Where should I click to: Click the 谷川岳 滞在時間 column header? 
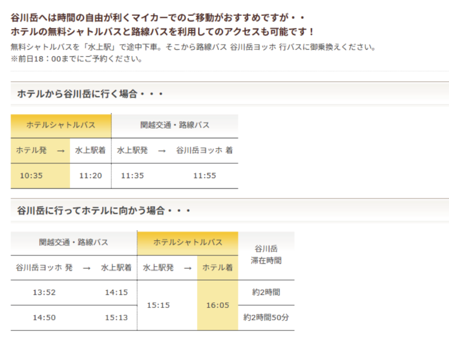[x=266, y=255]
